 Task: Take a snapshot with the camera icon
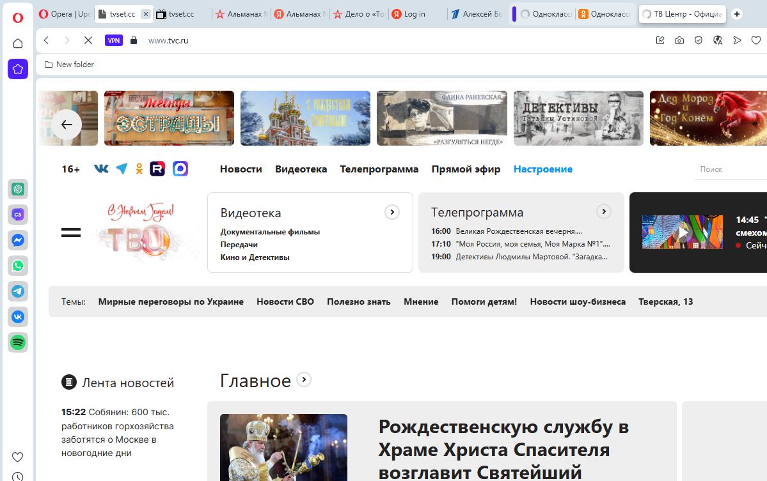pos(679,40)
